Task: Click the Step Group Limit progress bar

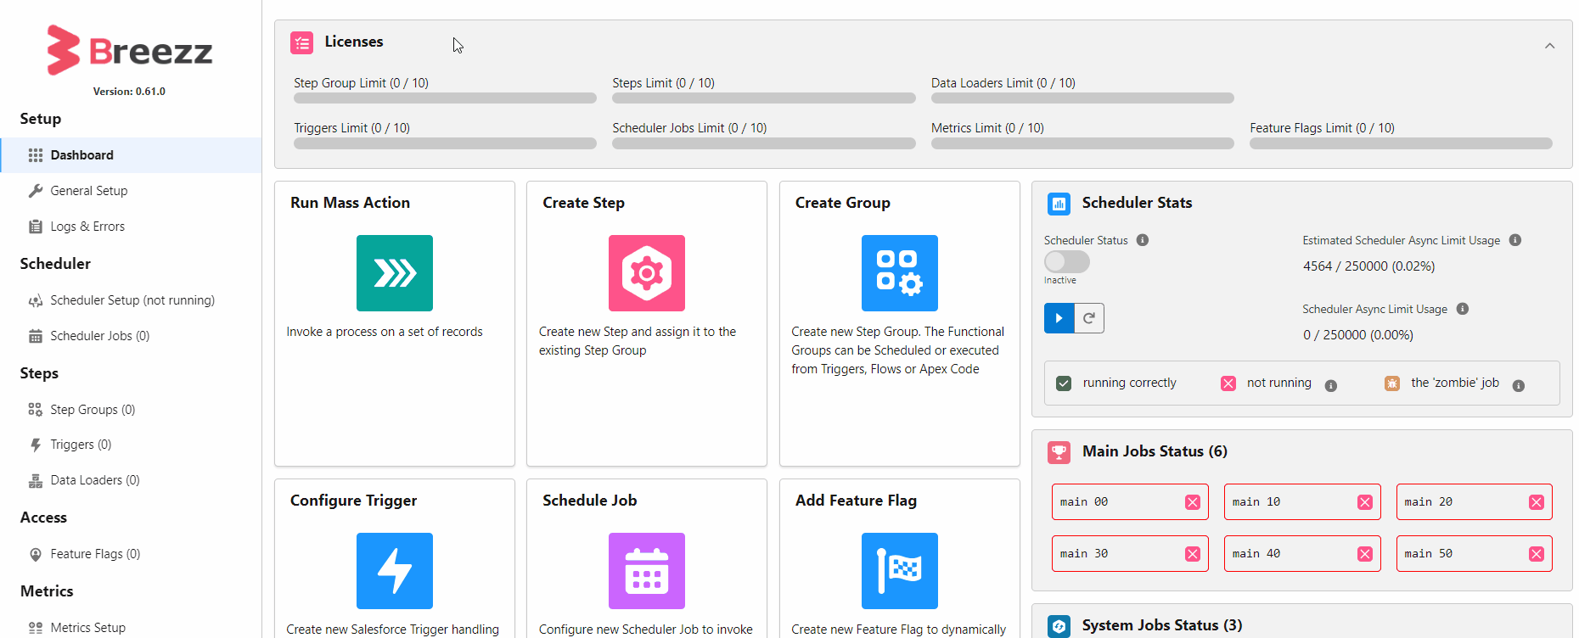Action: [x=445, y=98]
